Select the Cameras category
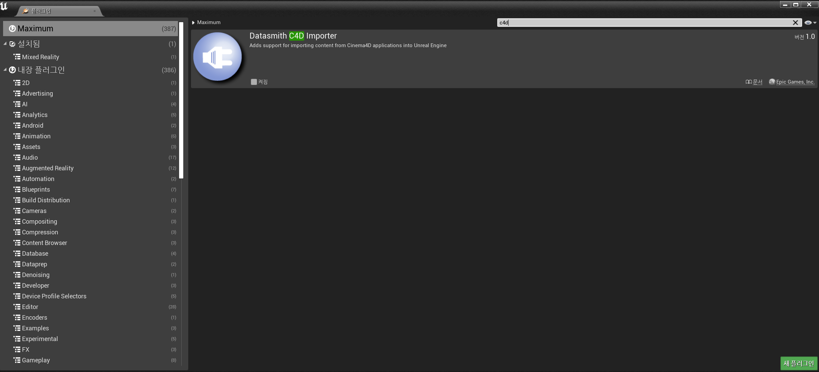 click(x=91, y=211)
